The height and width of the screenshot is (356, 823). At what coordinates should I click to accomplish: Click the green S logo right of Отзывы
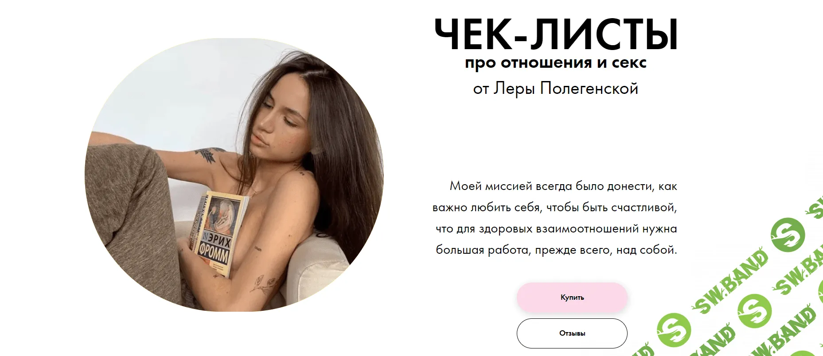[674, 330]
